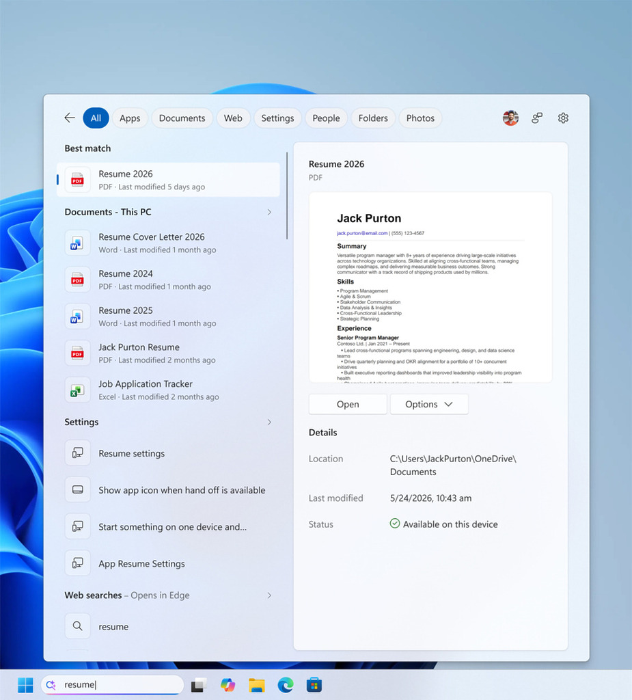This screenshot has width=632, height=700.
Task: Expand the Documents - This PC section
Action: coord(269,212)
